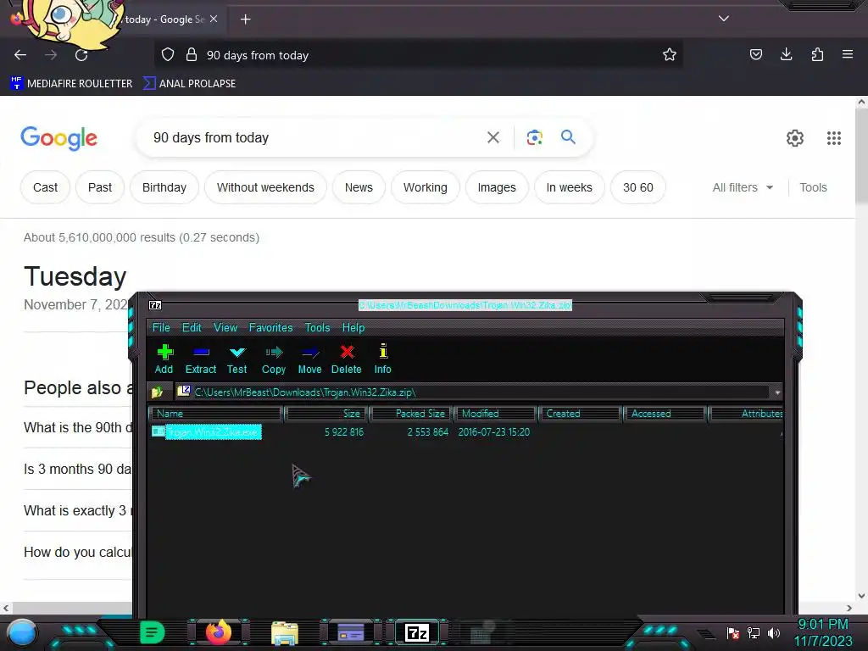Open the clock showing 9:01 PM
This screenshot has height=651, width=868.
823,632
